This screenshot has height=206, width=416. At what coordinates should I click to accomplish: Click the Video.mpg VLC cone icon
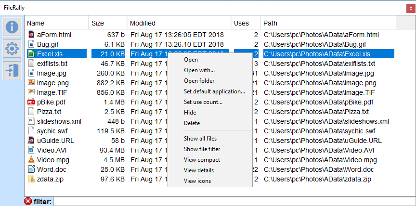pyautogui.click(x=31, y=160)
